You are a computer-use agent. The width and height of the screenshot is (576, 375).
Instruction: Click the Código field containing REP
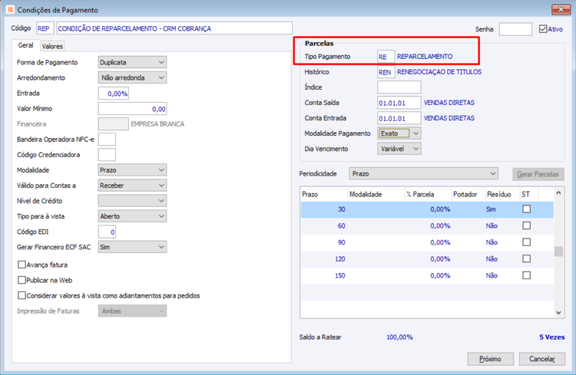(x=45, y=28)
